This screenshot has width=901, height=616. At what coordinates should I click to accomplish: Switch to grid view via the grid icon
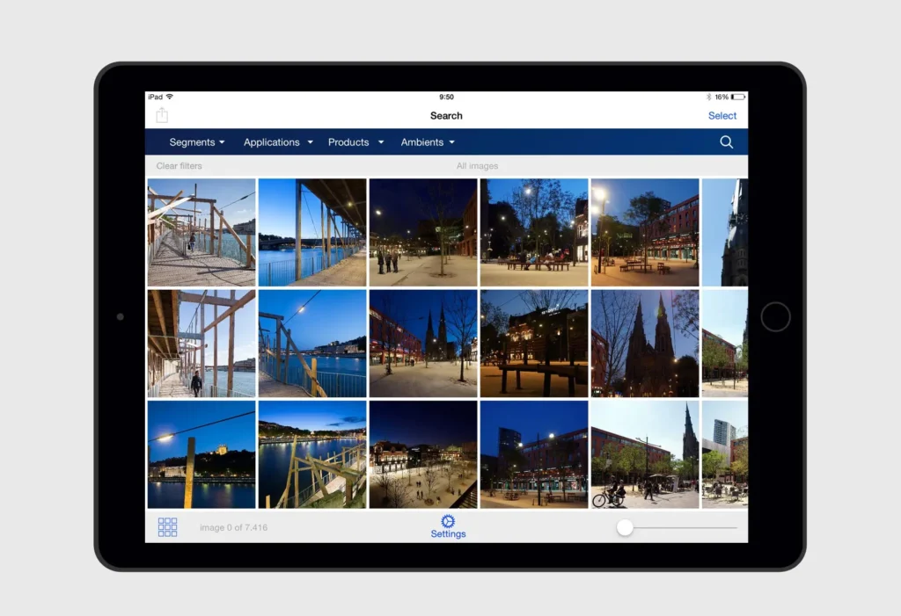[x=167, y=527]
